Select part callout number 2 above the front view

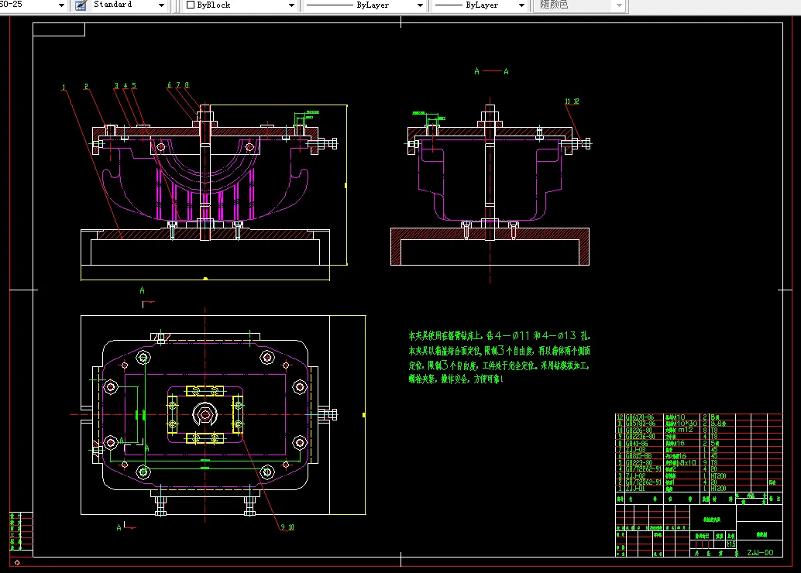pyautogui.click(x=86, y=86)
